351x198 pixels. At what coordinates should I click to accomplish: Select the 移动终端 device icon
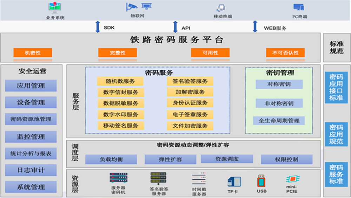point(221,8)
